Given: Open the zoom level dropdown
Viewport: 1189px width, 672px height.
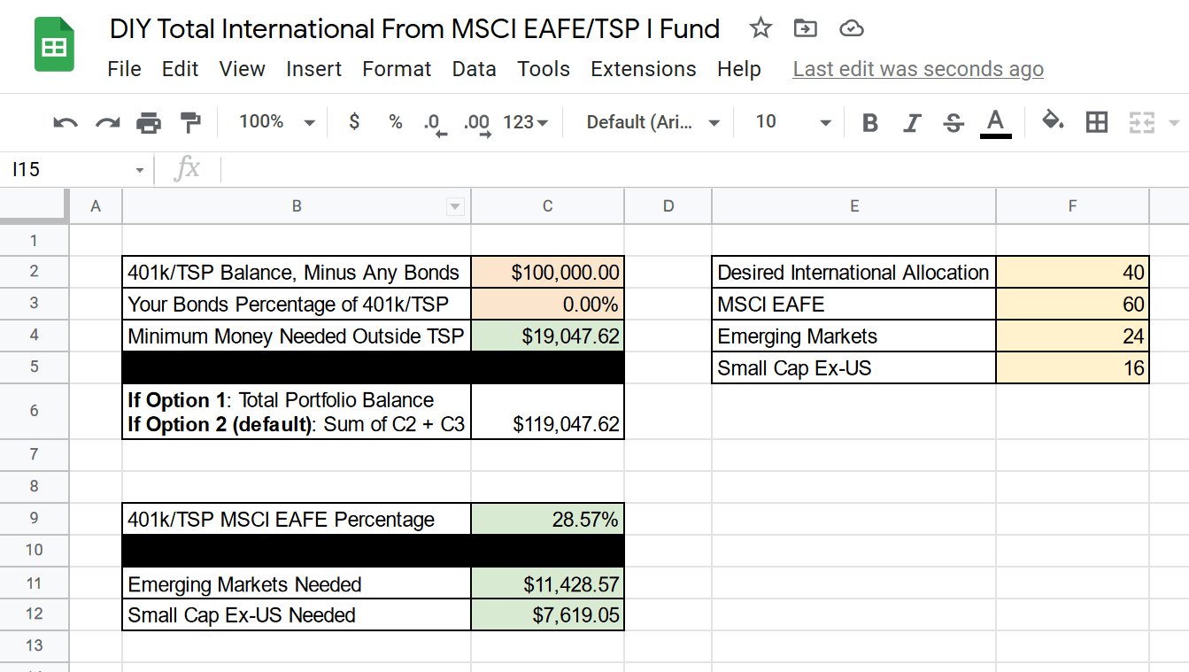Looking at the screenshot, I should tap(276, 121).
